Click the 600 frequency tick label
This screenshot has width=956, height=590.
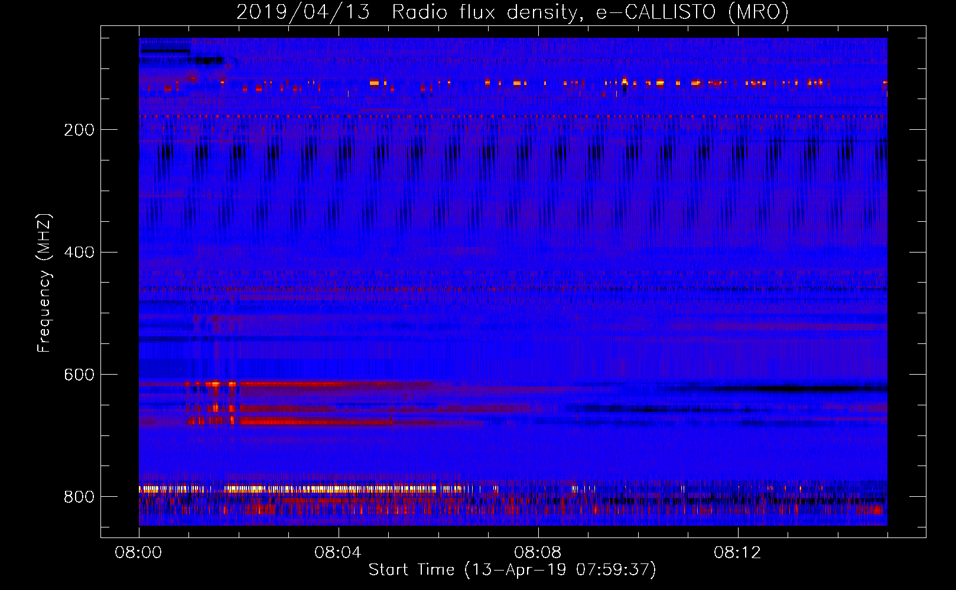pyautogui.click(x=79, y=375)
